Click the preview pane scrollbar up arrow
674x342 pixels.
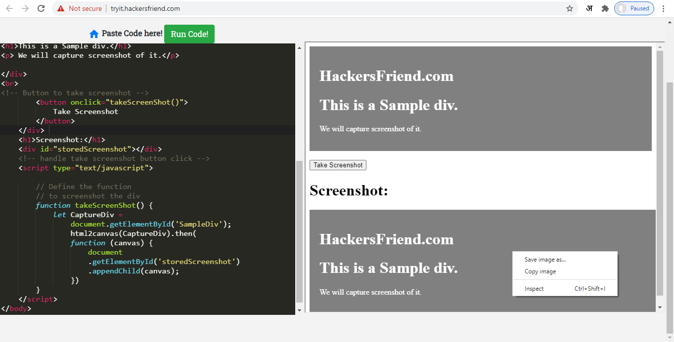click(x=660, y=48)
